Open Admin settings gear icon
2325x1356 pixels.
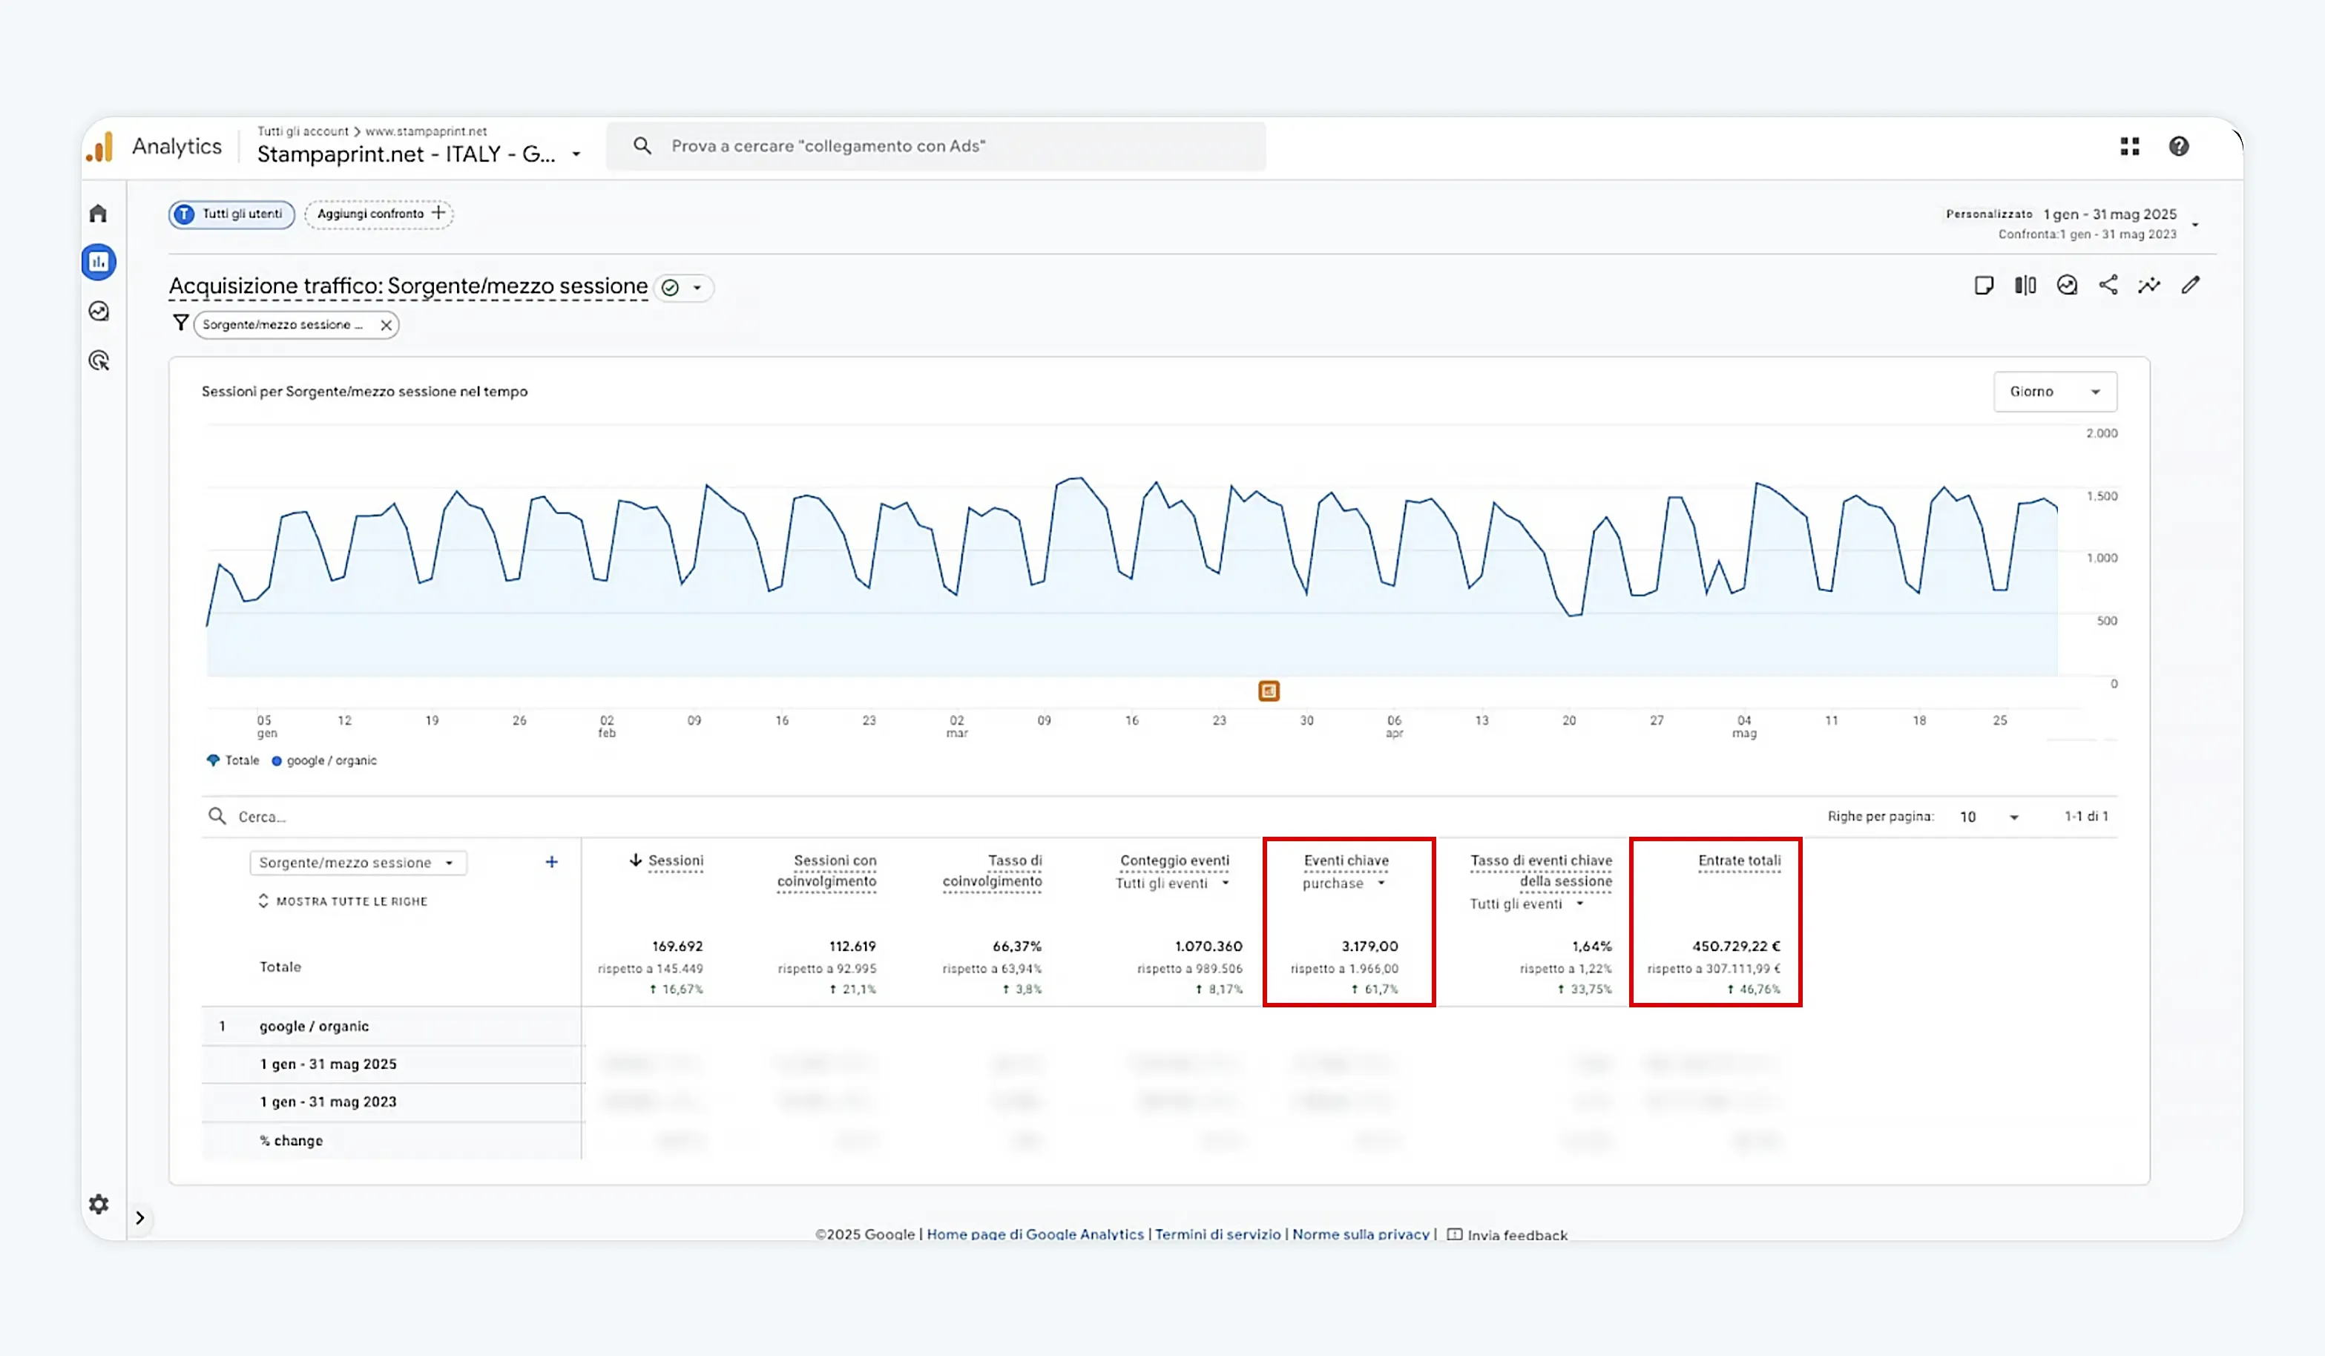click(99, 1204)
